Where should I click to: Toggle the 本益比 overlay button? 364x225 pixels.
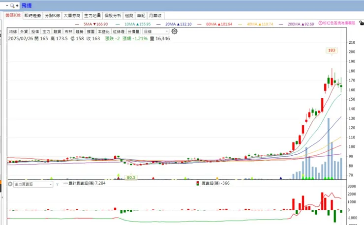(103, 31)
